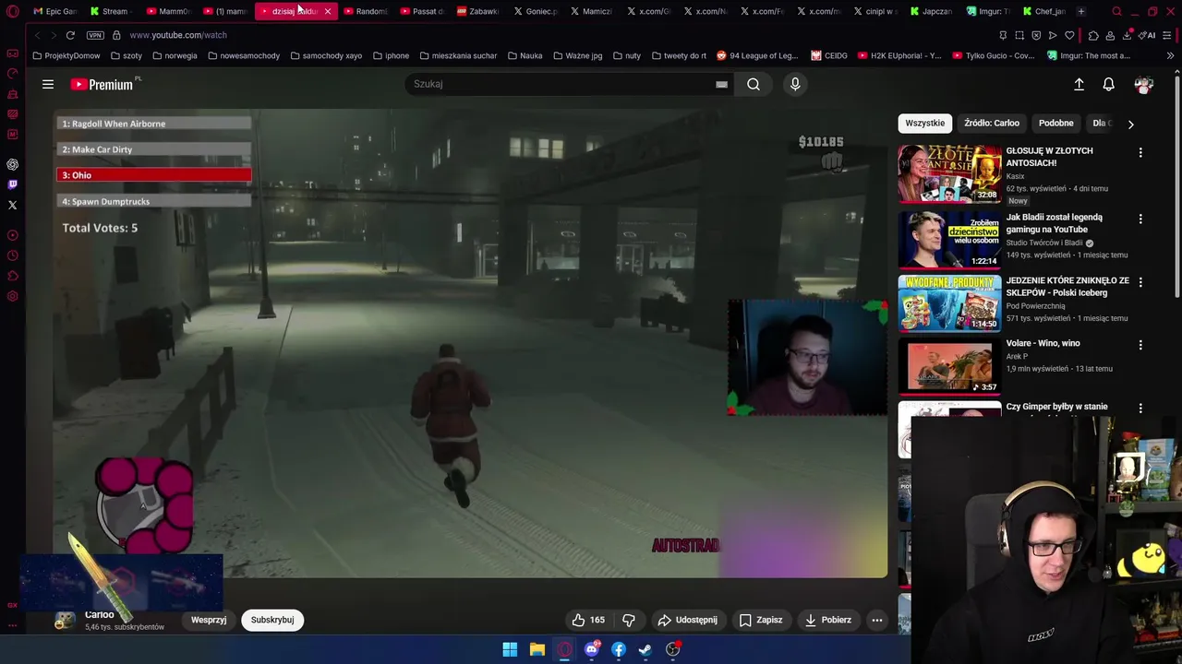Viewport: 1182px width, 664px height.
Task: Select the Wszystkie filter chip
Action: tap(924, 123)
